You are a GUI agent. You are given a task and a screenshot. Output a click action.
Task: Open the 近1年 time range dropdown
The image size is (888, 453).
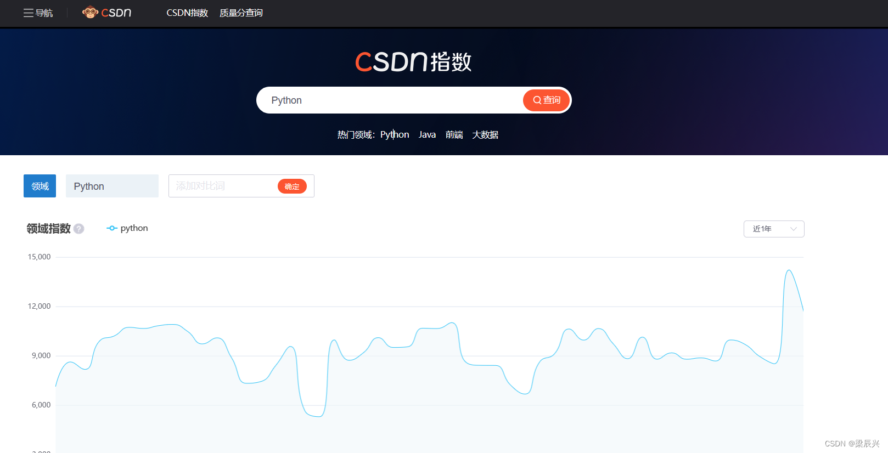pyautogui.click(x=774, y=229)
